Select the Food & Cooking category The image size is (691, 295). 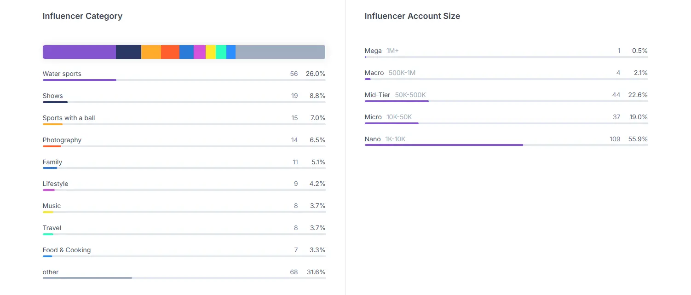tap(184, 252)
